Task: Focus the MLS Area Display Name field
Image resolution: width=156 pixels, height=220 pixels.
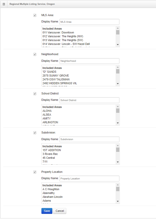Action: click(x=89, y=22)
